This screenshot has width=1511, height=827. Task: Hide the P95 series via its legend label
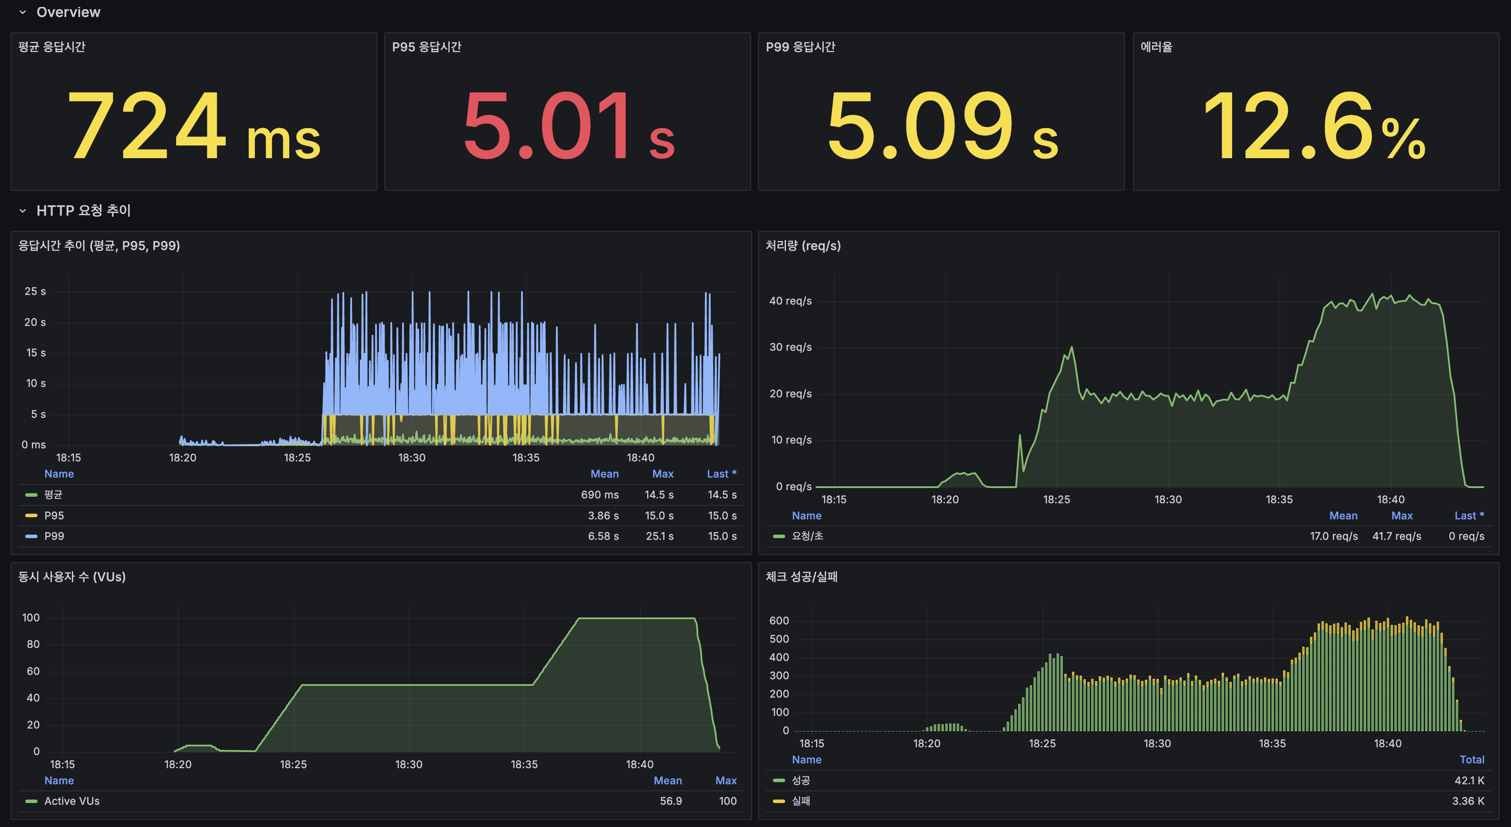click(54, 515)
